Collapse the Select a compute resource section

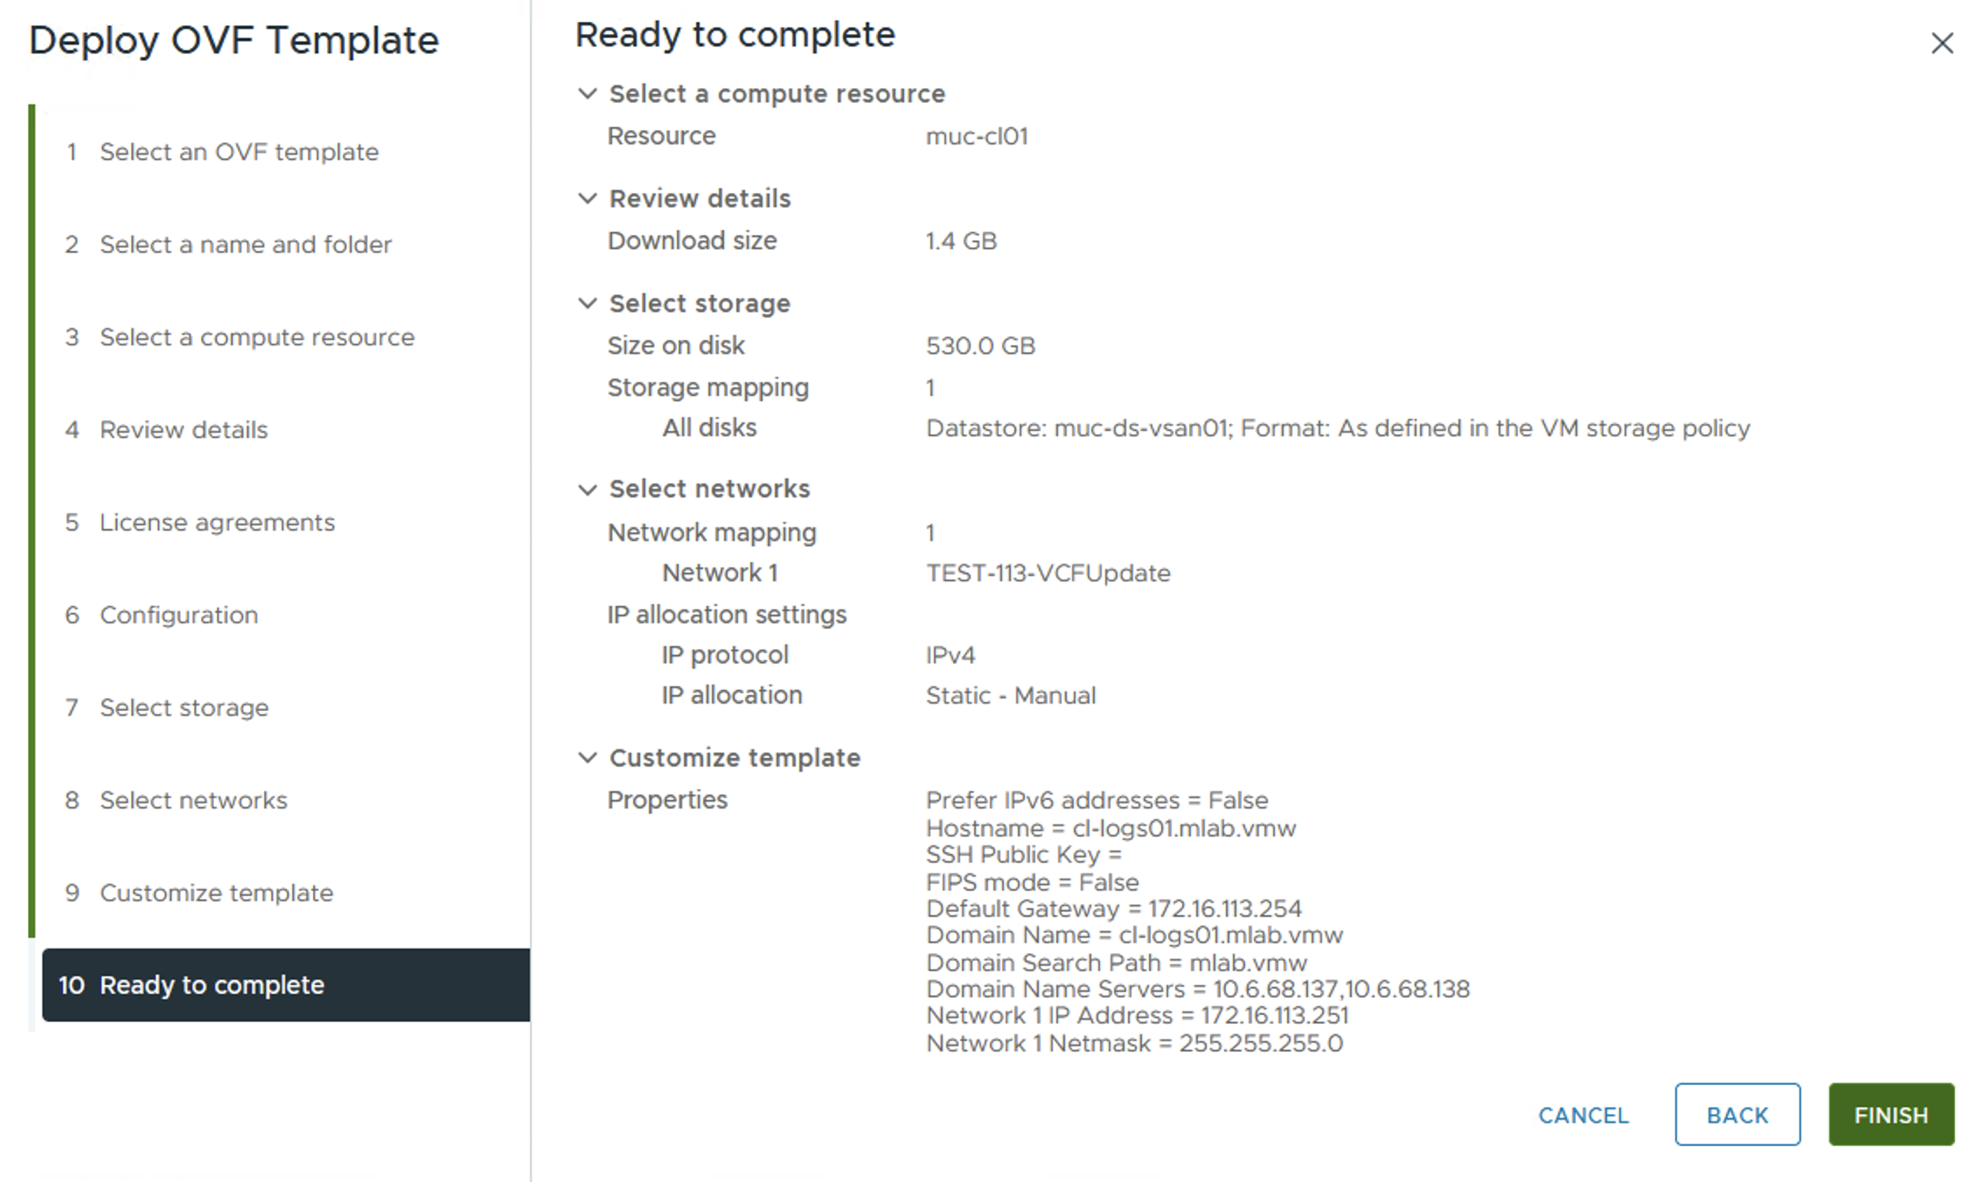(x=588, y=94)
